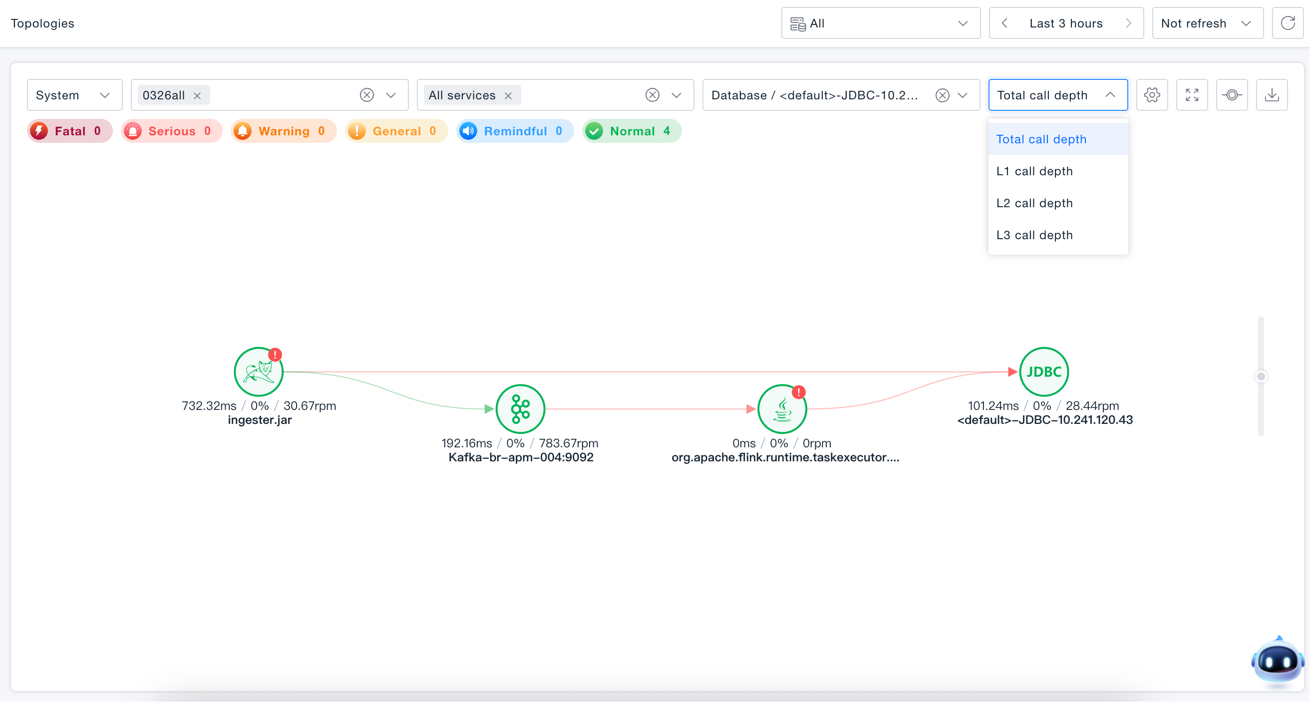1310x702 pixels.
Task: Open the All services dropdown arrow
Action: 676,95
